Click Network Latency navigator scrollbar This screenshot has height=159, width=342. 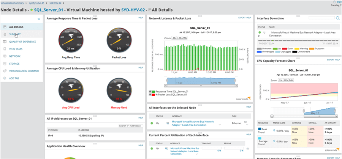coord(201,86)
